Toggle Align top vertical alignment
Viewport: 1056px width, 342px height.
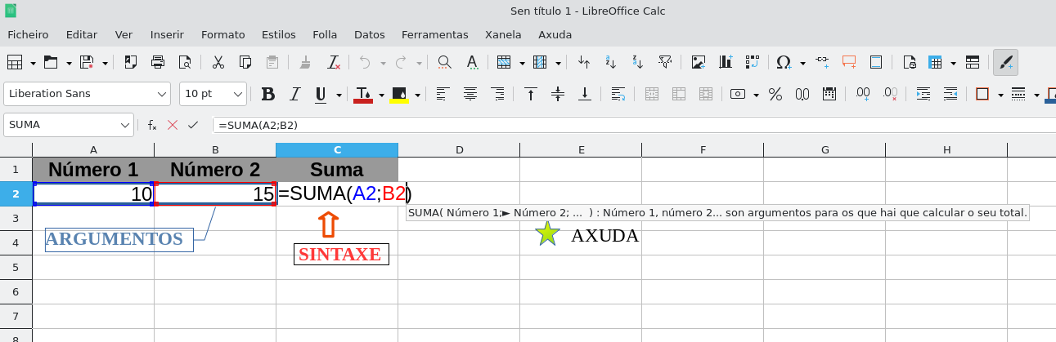pyautogui.click(x=531, y=94)
